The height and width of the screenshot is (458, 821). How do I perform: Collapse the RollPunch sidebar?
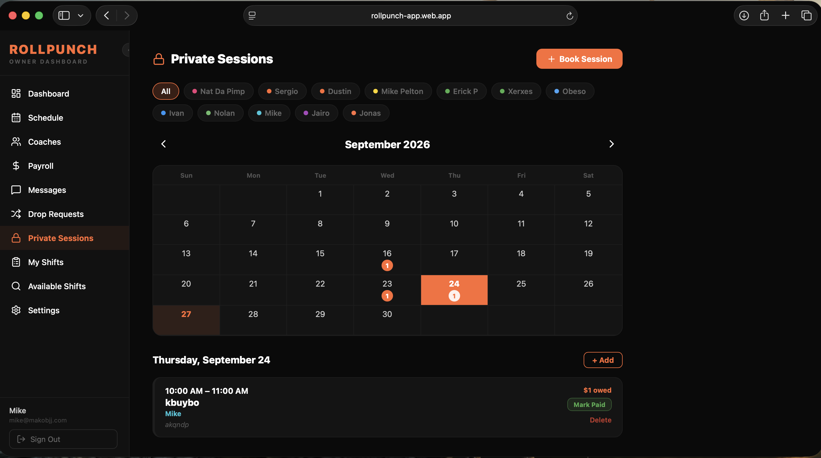pos(126,50)
